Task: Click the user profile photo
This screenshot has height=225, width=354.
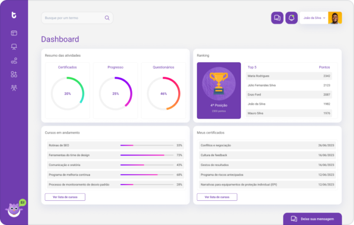Action: click(x=335, y=18)
